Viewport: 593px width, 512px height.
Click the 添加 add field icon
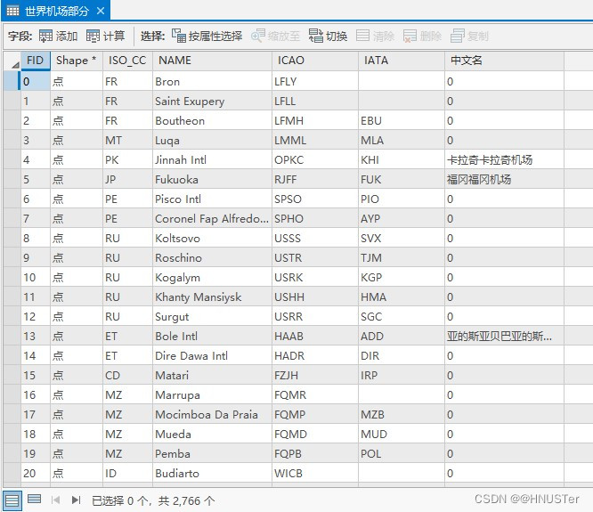pos(45,37)
